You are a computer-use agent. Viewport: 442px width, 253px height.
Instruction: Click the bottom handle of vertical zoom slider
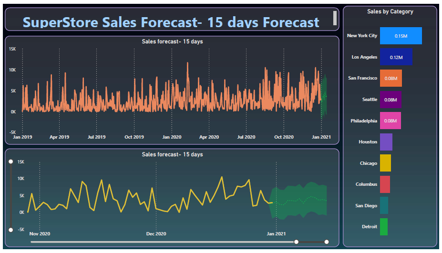[10, 230]
